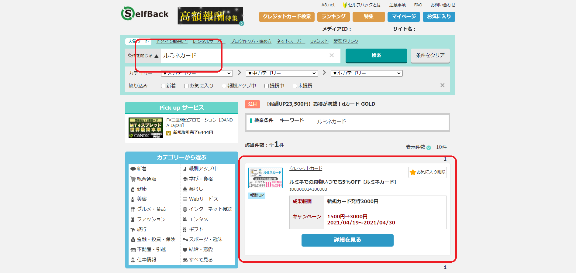Open the dカード GOLD 注目 announcement

(321, 104)
